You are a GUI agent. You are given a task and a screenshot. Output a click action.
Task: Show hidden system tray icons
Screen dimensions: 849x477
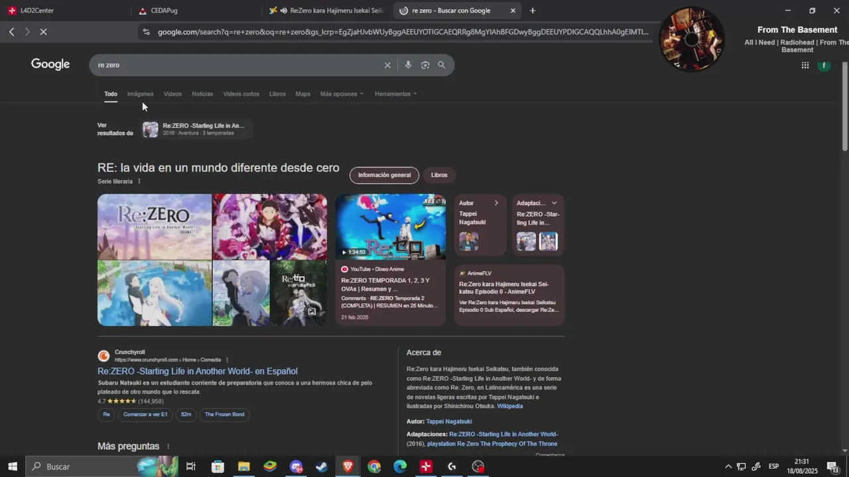pos(728,466)
